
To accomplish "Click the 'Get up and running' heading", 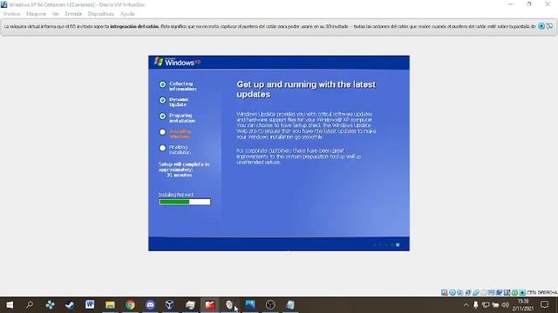I will [x=306, y=90].
